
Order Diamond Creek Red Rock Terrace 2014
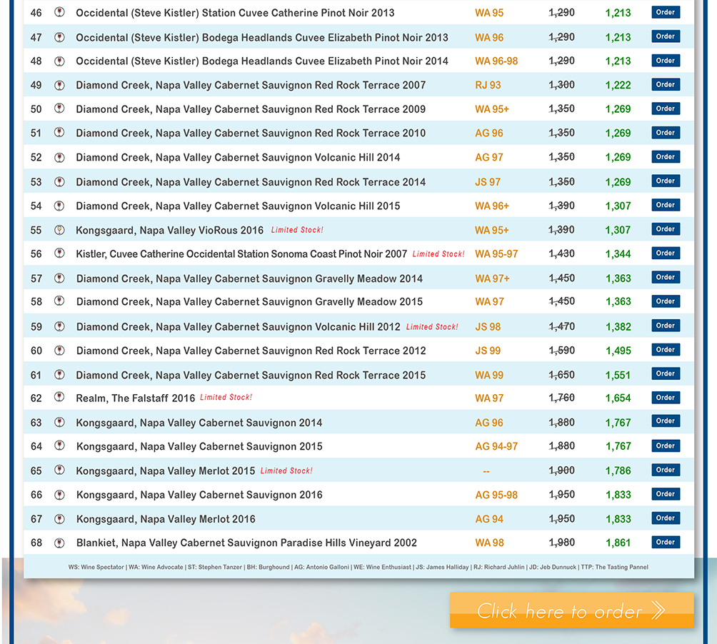point(666,181)
